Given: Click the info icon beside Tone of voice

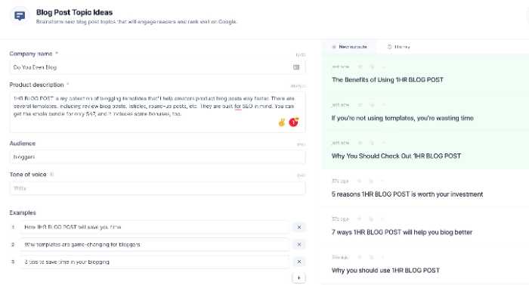Looking at the screenshot, I should tap(51, 175).
